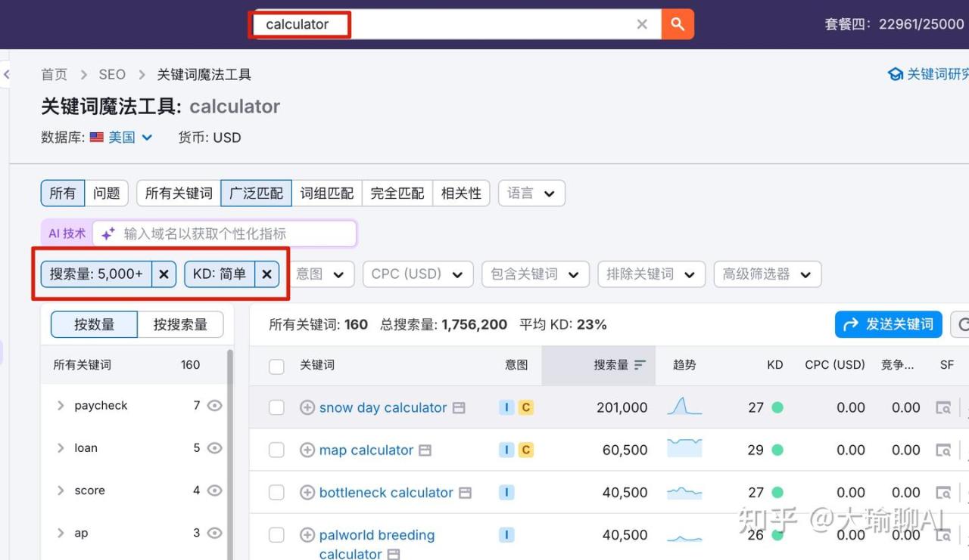Toggle the eye icon for loan group
This screenshot has width=969, height=560.
(215, 448)
